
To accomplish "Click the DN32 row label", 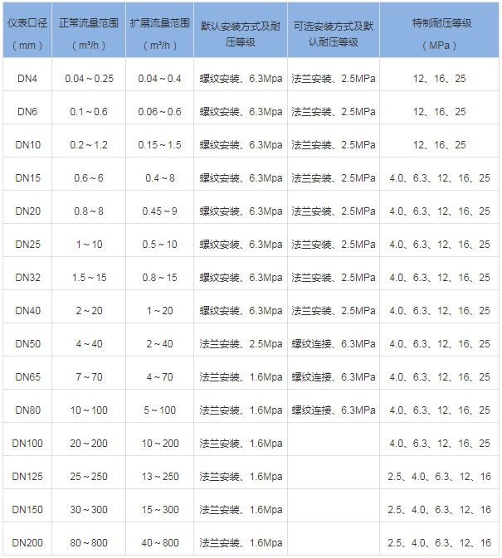I will coord(27,278).
